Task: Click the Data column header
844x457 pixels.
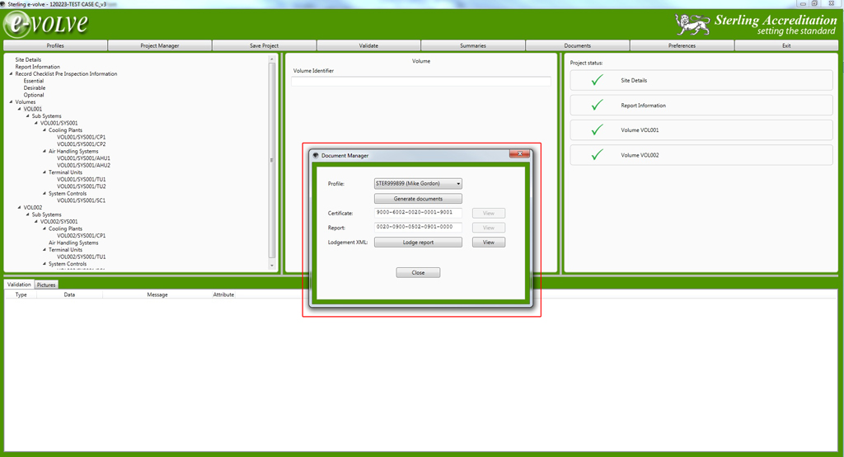Action: (69, 294)
